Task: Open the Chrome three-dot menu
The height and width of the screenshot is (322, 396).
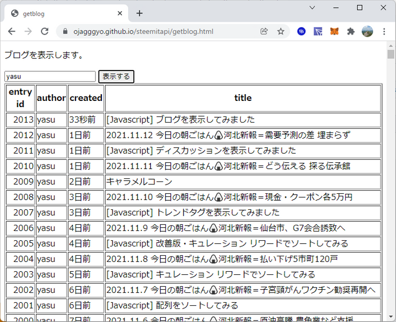Action: [384, 32]
